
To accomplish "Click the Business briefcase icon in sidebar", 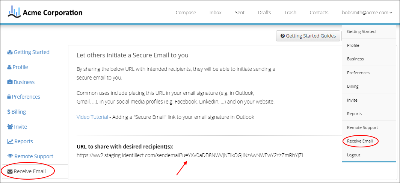I will (x=10, y=82).
